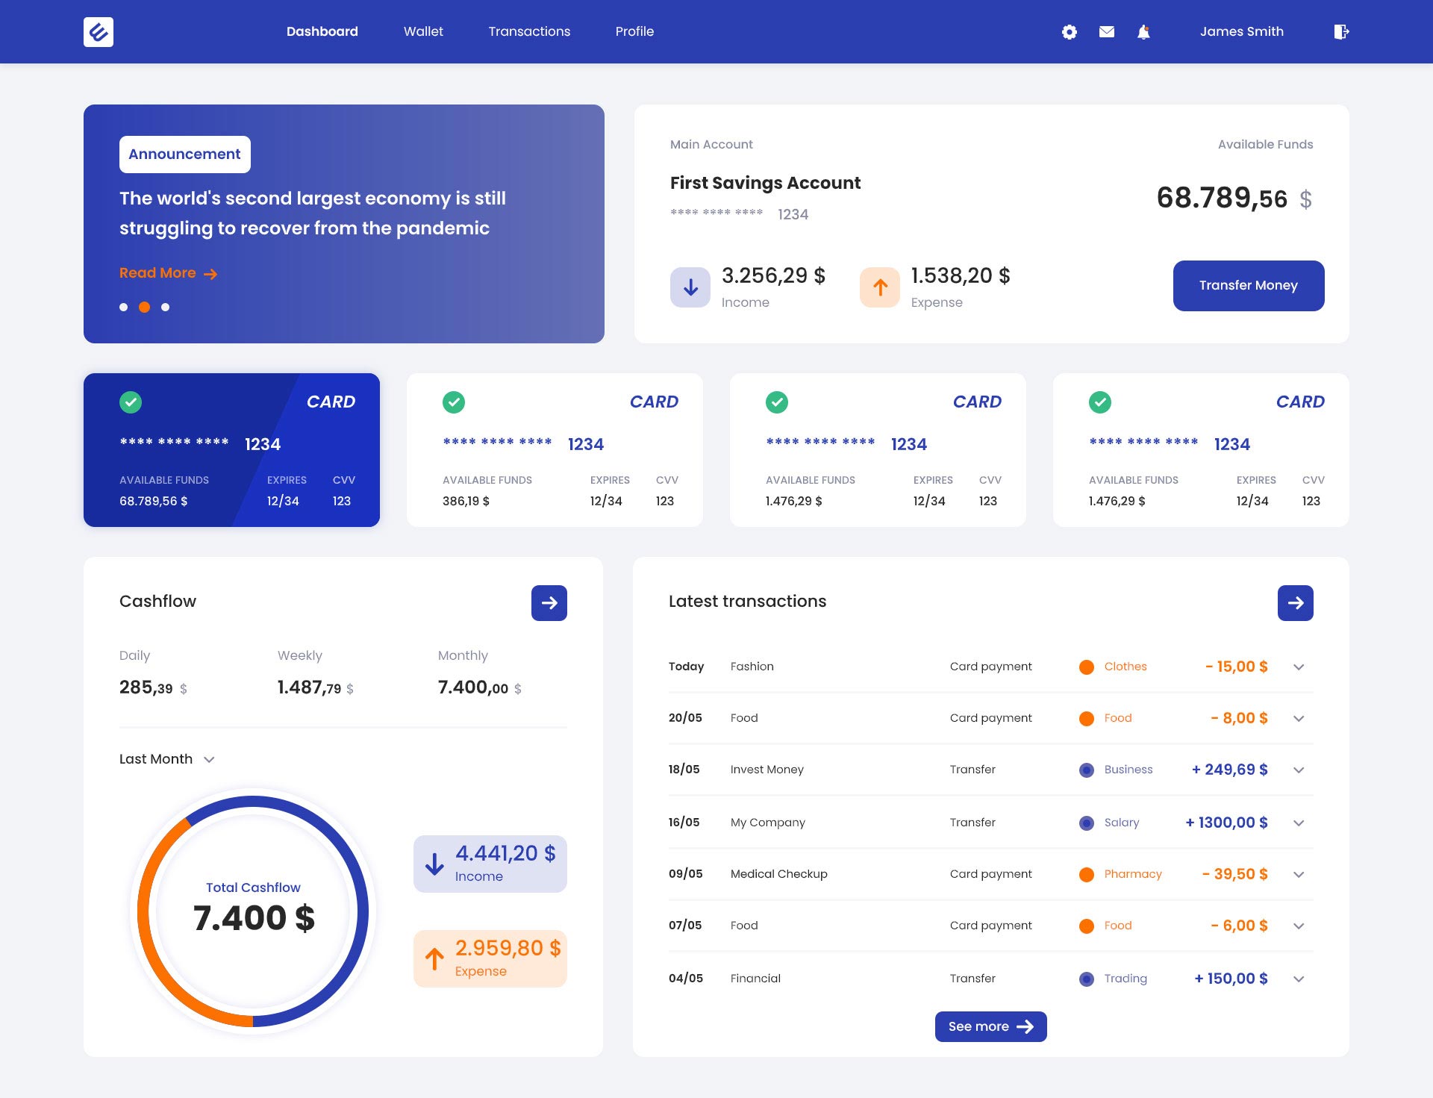Open Cashflow details arrow button
This screenshot has height=1098, width=1433.
point(549,603)
